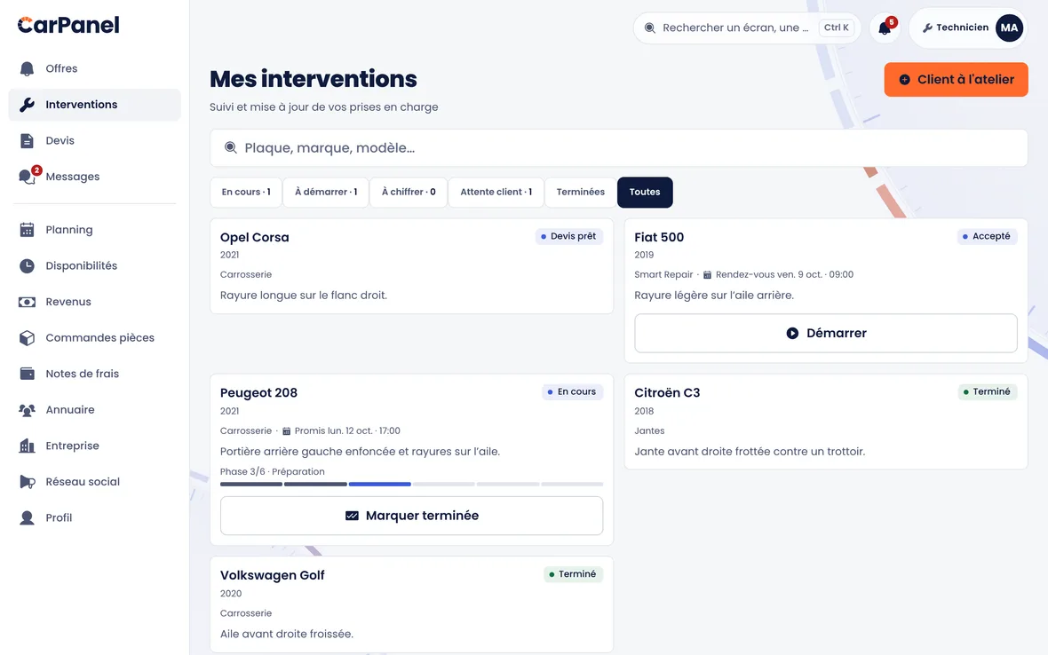Click the Mes interventions heading
1048x655 pixels.
(x=313, y=79)
